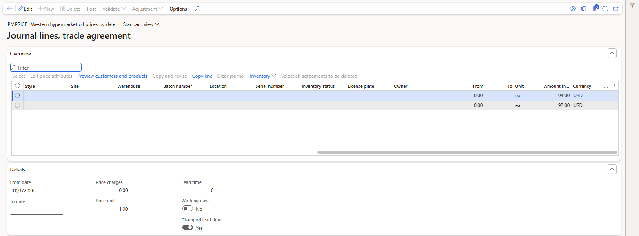Image resolution: width=639 pixels, height=236 pixels.
Task: Refresh the page with the circular arrow
Action: (x=605, y=9)
